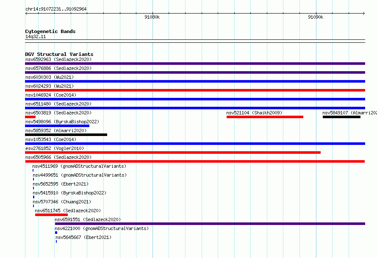Select the nsv6024293 red variant bar
Viewport: 377px width, 258px height.
point(195,90)
